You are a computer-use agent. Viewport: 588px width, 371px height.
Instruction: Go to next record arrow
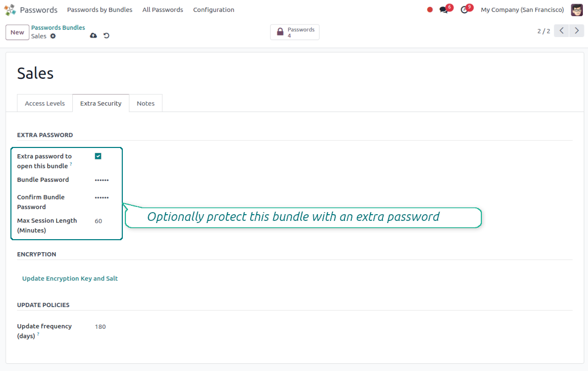577,31
